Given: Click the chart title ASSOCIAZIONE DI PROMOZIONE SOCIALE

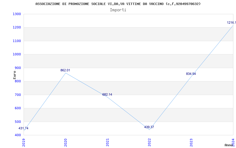Looking at the screenshot, I should coord(118,4).
